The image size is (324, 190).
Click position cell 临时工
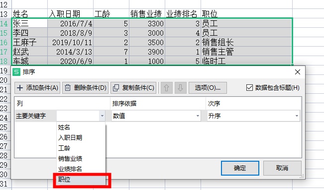[247, 61]
